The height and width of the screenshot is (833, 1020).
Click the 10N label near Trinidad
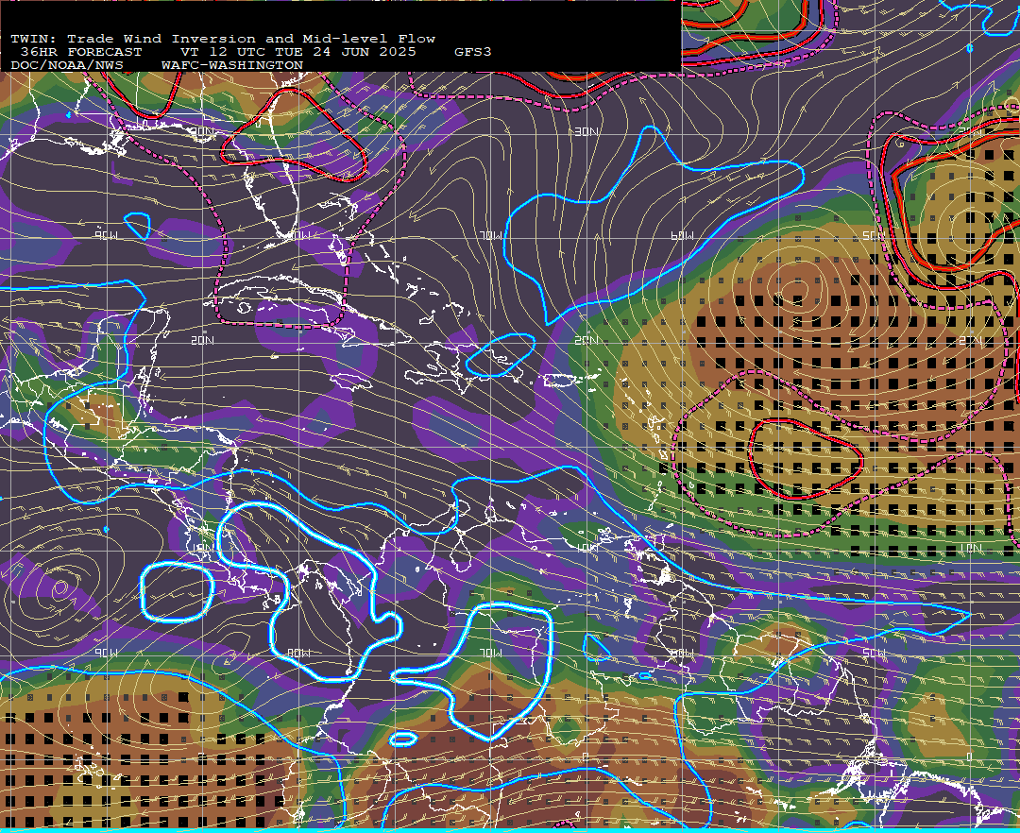tap(586, 548)
